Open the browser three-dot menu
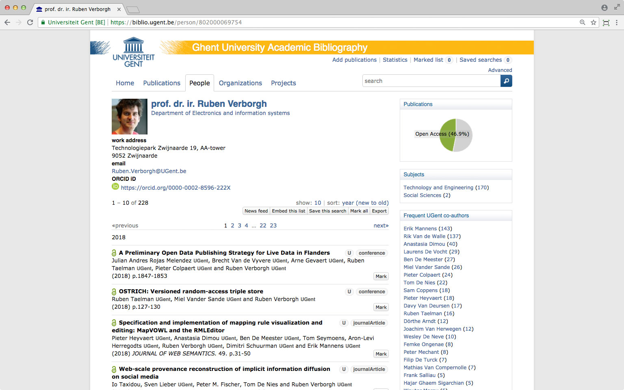Screen dimensions: 624x390 click(617, 22)
